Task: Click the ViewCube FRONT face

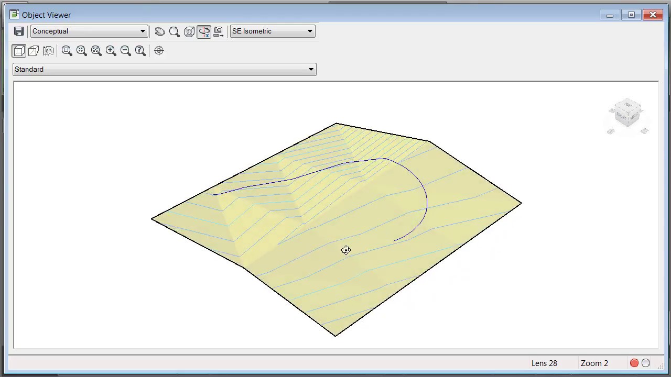Action: (622, 116)
